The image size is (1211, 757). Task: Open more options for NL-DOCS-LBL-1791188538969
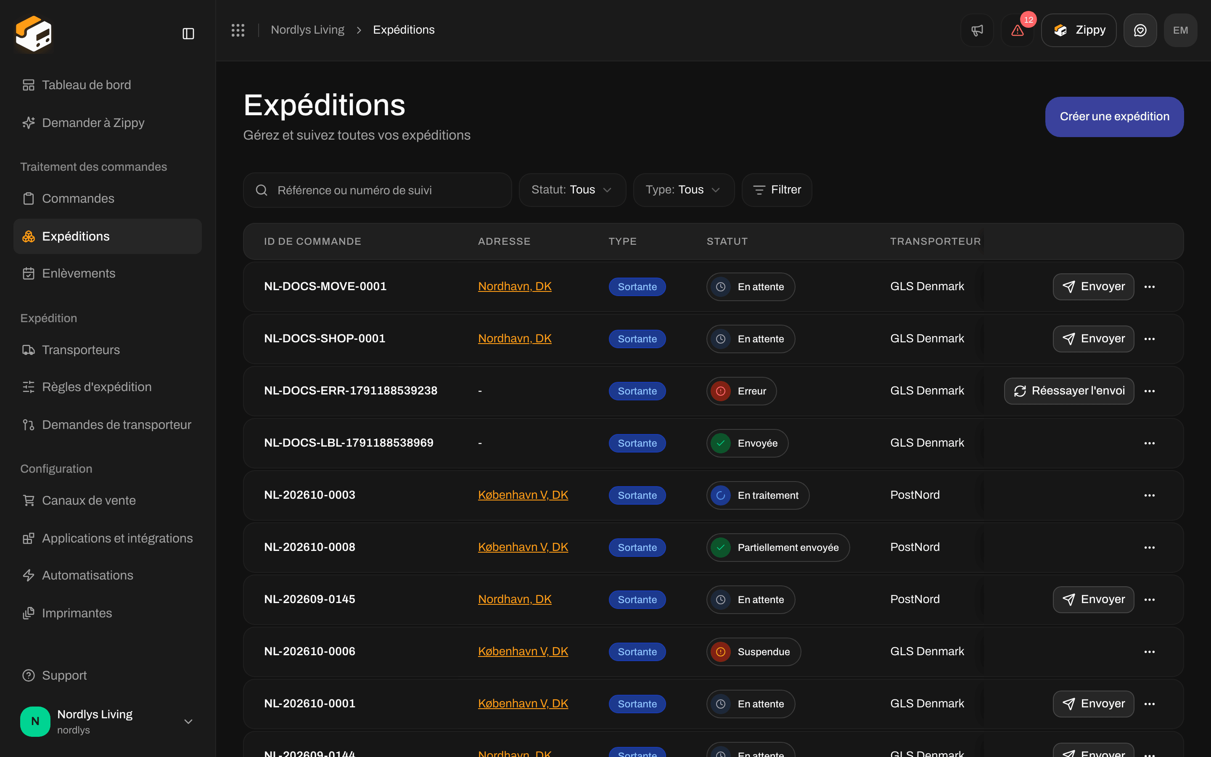pos(1150,443)
